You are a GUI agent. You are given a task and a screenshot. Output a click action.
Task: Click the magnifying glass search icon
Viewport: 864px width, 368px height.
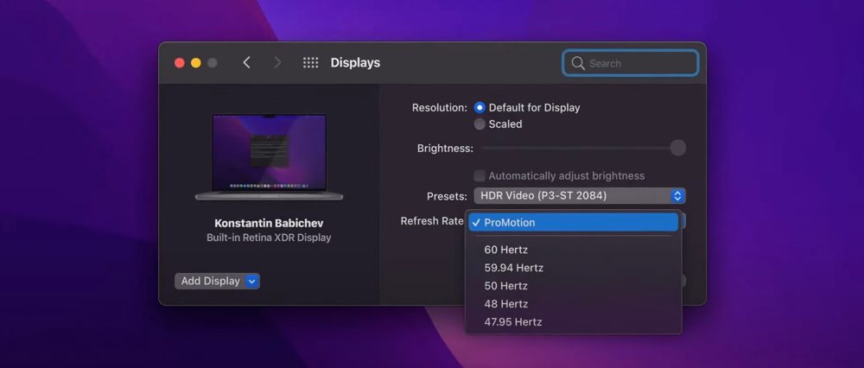tap(578, 63)
